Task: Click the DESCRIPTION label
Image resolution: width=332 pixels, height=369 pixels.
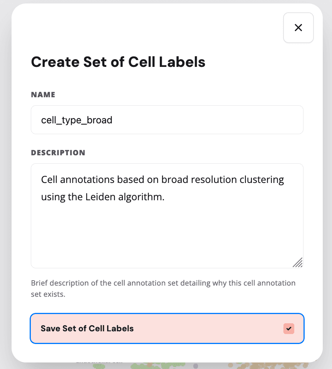Action: click(58, 153)
